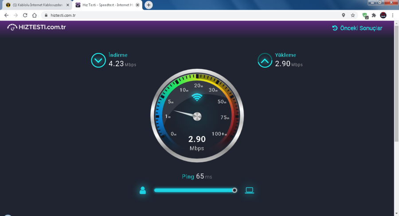Click the HIZTESTI.com.tr logo
Image resolution: width=399 pixels, height=216 pixels.
pyautogui.click(x=36, y=27)
